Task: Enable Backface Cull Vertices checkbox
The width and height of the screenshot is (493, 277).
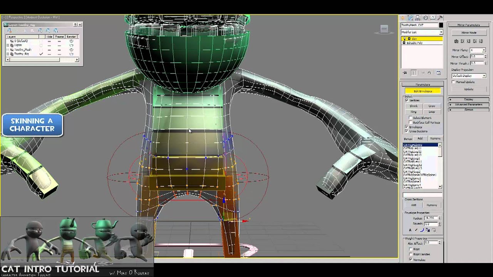Action: pos(411,122)
